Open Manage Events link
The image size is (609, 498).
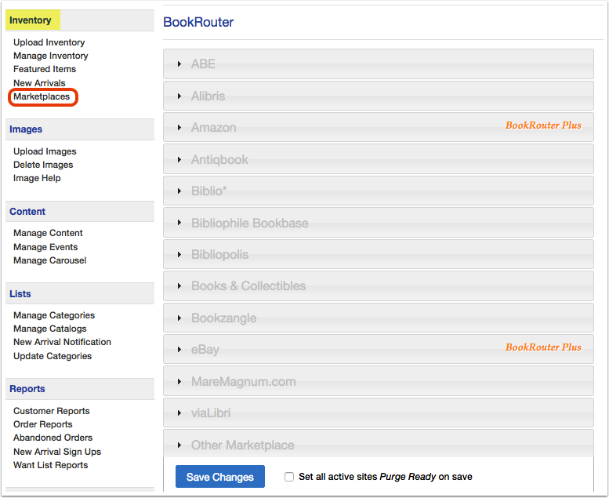click(45, 247)
